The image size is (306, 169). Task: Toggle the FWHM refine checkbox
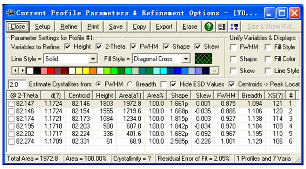pyautogui.click(x=133, y=47)
